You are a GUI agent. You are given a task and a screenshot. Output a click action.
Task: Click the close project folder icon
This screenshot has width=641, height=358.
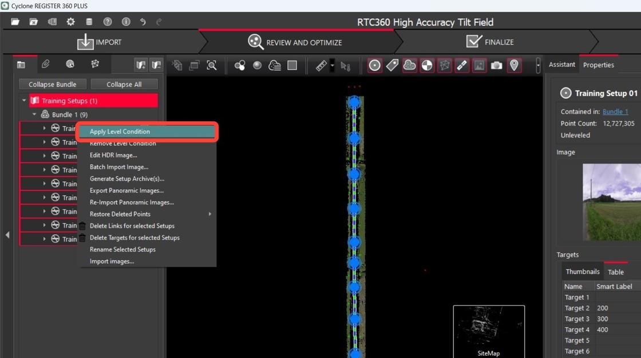point(34,22)
